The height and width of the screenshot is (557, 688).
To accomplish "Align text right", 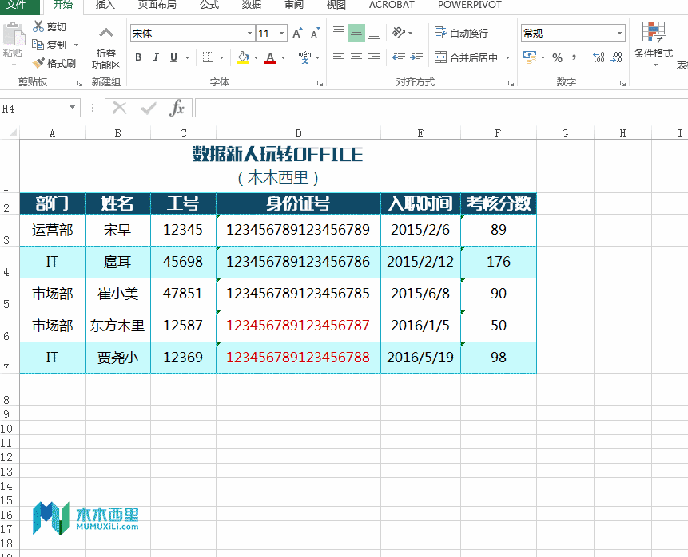I will click(x=374, y=57).
